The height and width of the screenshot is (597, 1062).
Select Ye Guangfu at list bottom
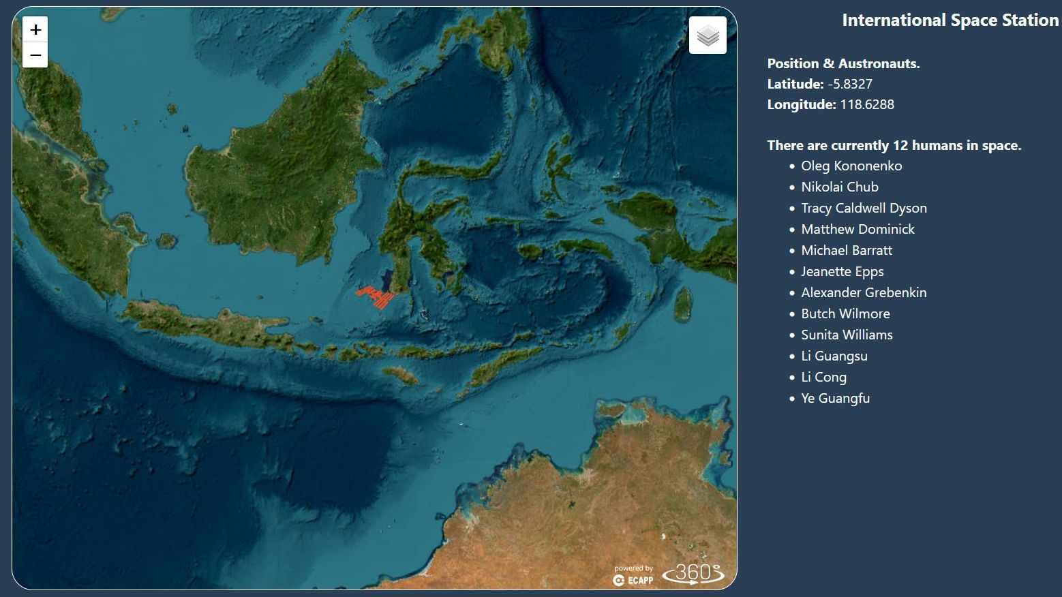click(x=835, y=398)
